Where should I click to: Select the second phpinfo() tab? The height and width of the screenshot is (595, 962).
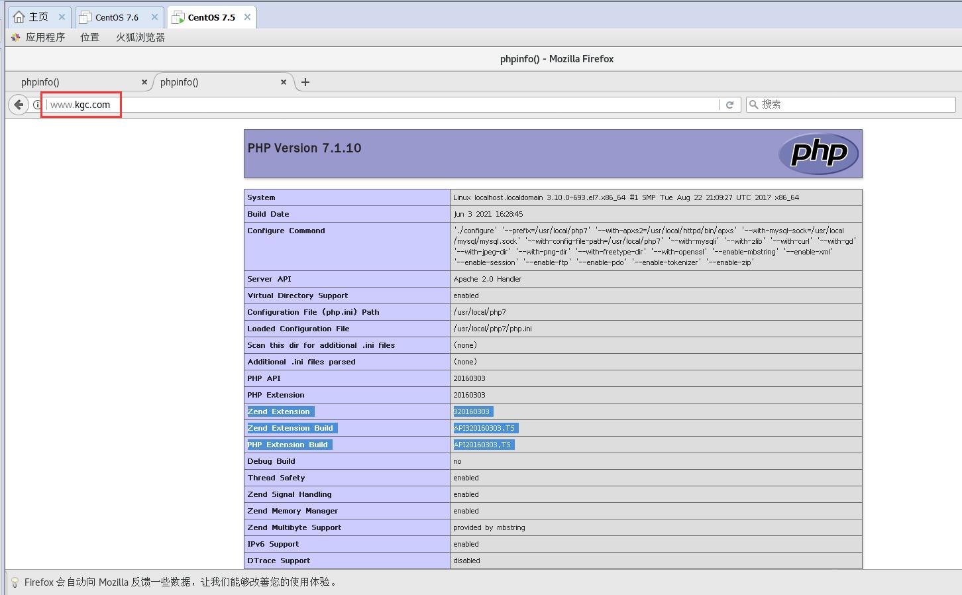(x=223, y=82)
